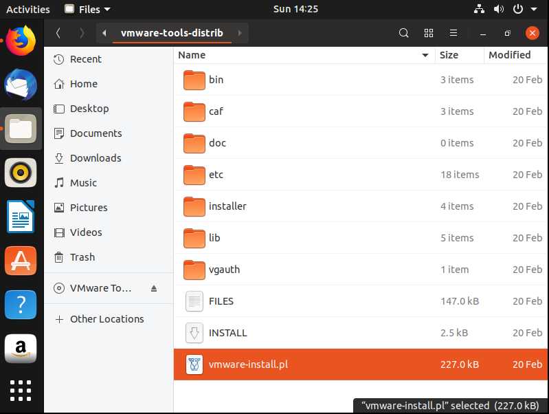Switch to grid view icon
Image resolution: width=549 pixels, height=414 pixels.
[x=429, y=33]
